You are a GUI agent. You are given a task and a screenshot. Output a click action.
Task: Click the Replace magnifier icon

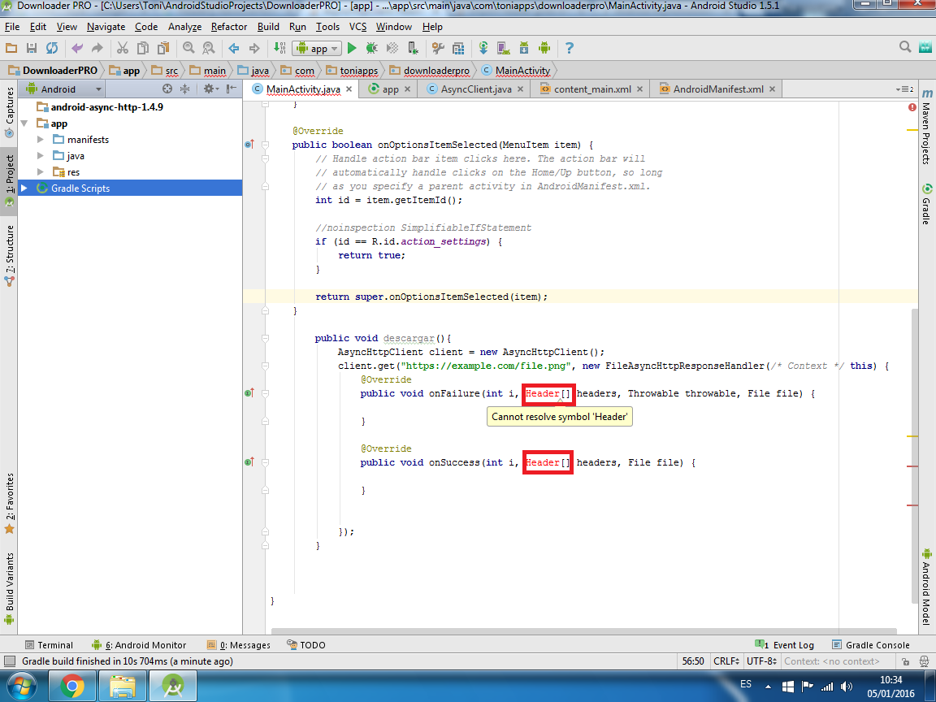click(208, 49)
